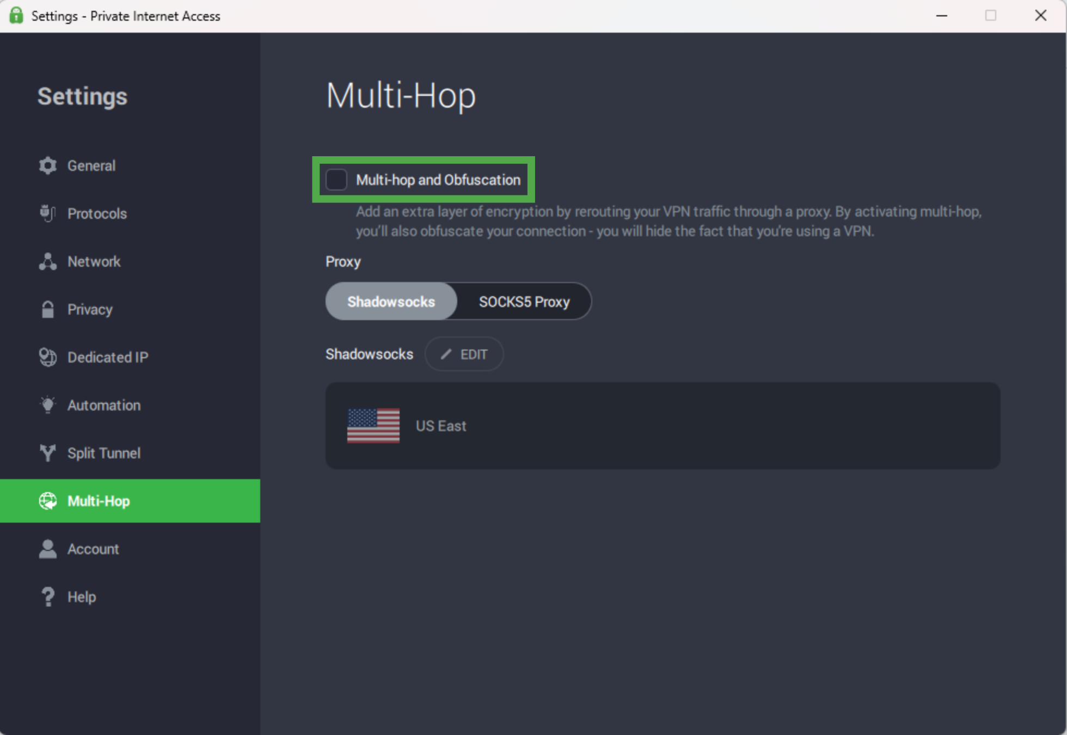The height and width of the screenshot is (735, 1067).
Task: Switch proxy to SOCKS5 Proxy
Action: (x=524, y=301)
